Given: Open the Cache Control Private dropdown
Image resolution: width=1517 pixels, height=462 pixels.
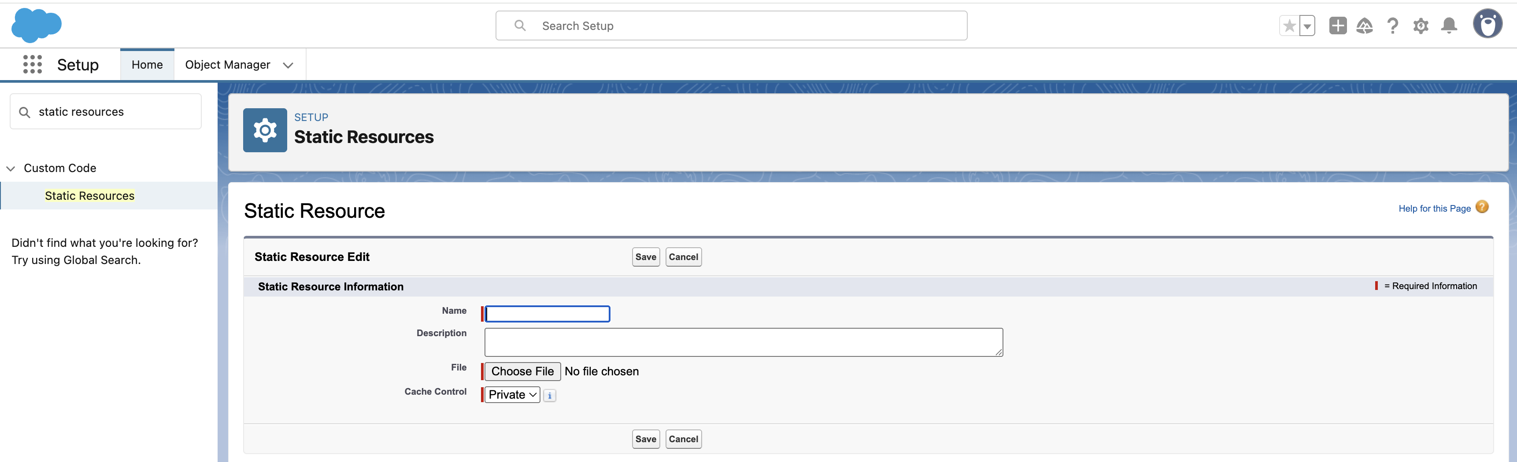Looking at the screenshot, I should [512, 395].
